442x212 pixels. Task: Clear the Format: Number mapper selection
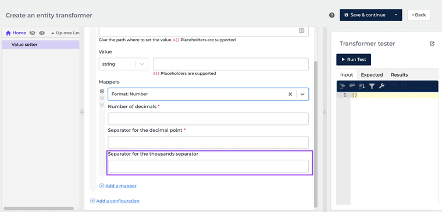click(290, 94)
